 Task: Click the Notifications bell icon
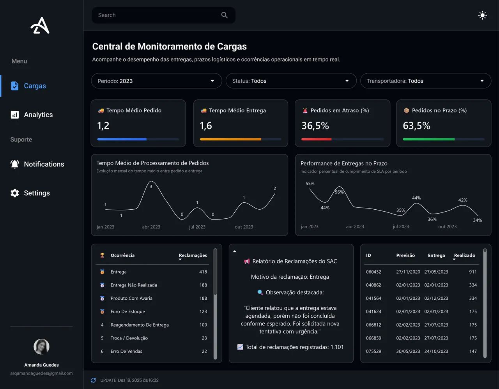tap(15, 164)
